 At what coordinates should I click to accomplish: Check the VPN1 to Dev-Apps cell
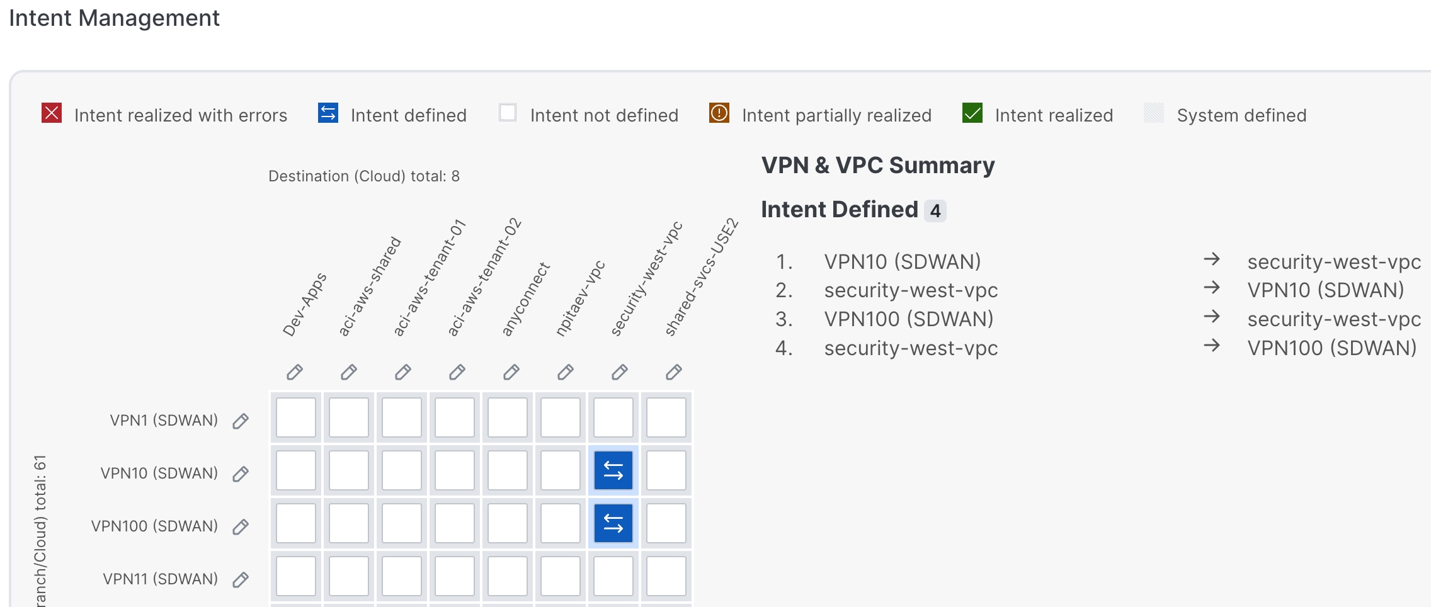296,417
